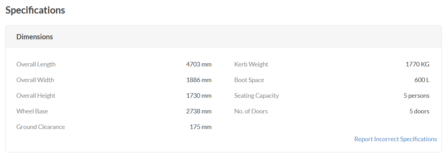Image resolution: width=447 pixels, height=160 pixels.
Task: Select the Boot Space label
Action: tap(249, 80)
